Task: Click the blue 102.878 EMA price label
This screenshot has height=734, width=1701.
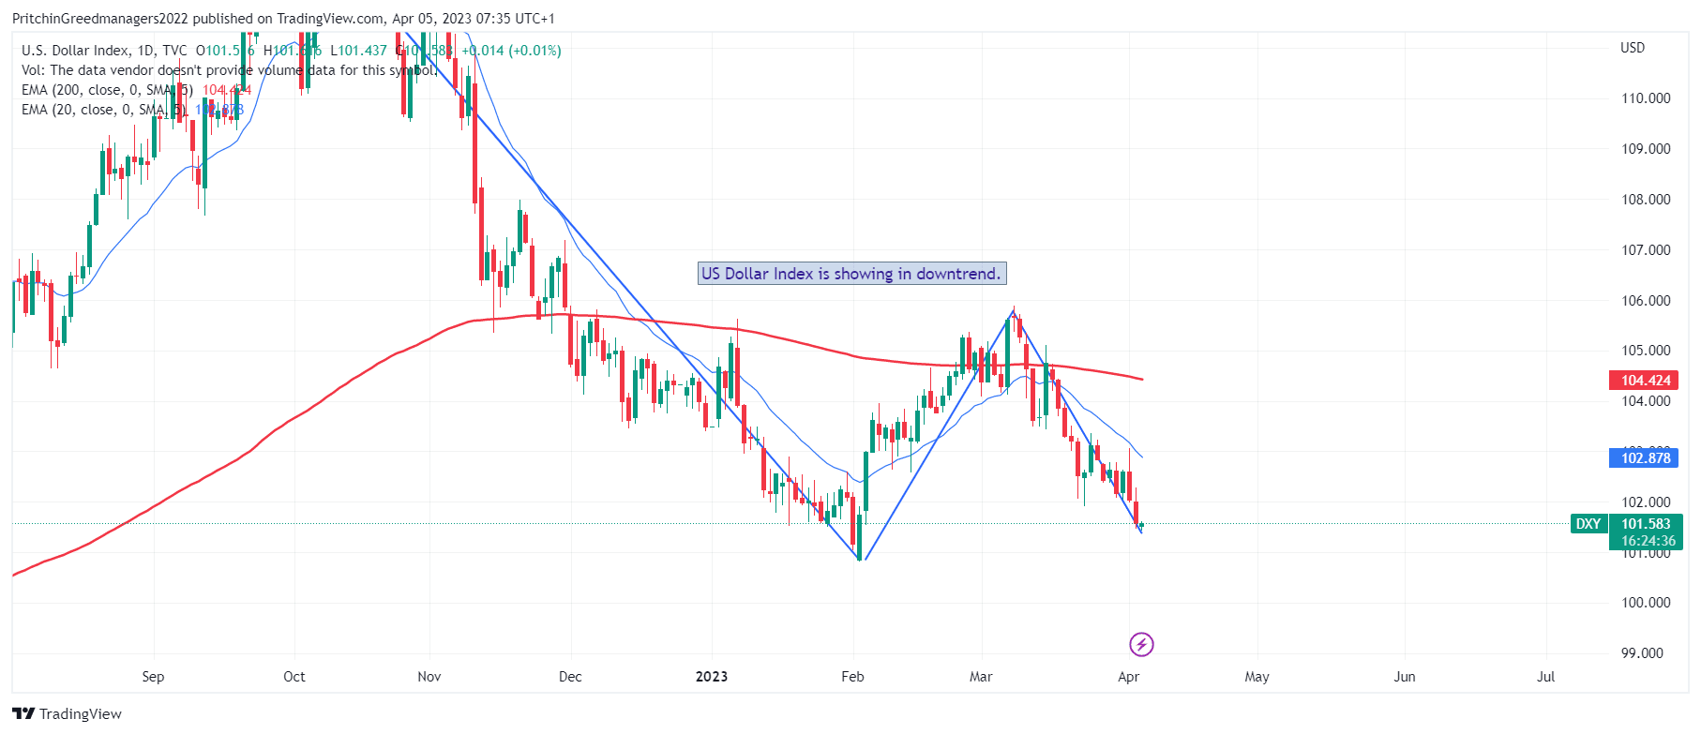Action: 1646,457
